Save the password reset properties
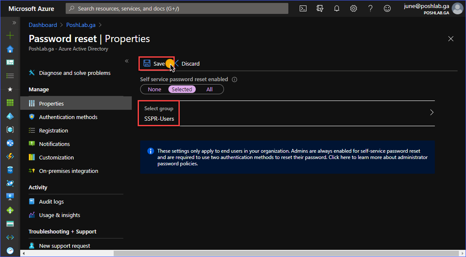466x257 pixels. pos(154,64)
